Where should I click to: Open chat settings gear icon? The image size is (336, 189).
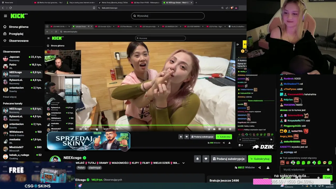(318, 178)
